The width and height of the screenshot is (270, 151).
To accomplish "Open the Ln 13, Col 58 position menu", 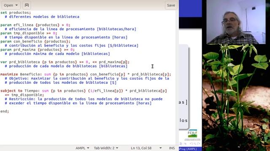I will coord(146,148).
